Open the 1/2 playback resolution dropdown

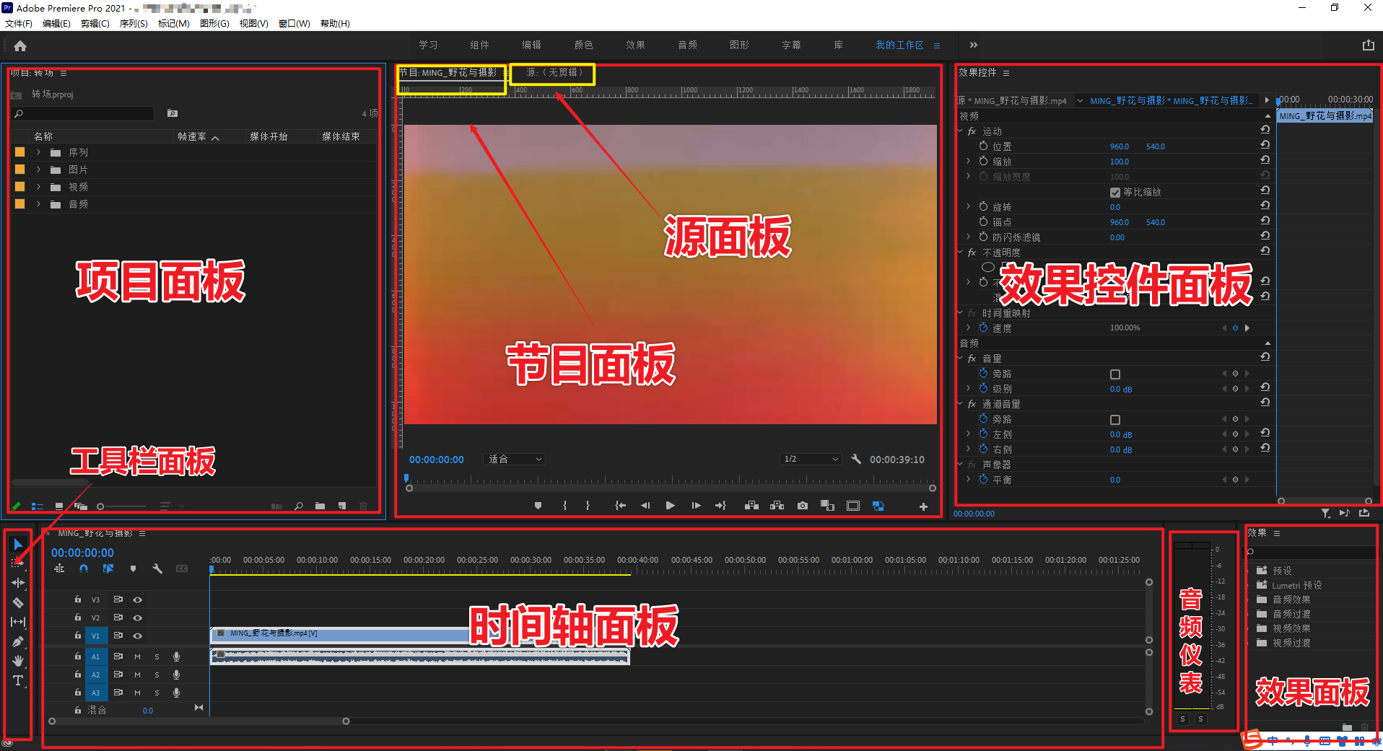click(x=810, y=459)
